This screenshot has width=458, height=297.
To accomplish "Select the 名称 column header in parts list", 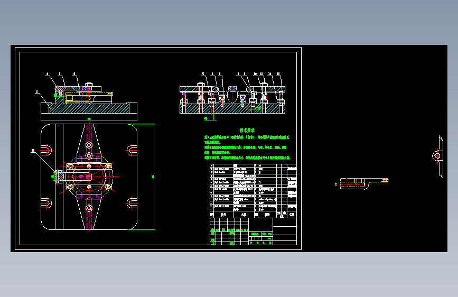I will (x=244, y=215).
